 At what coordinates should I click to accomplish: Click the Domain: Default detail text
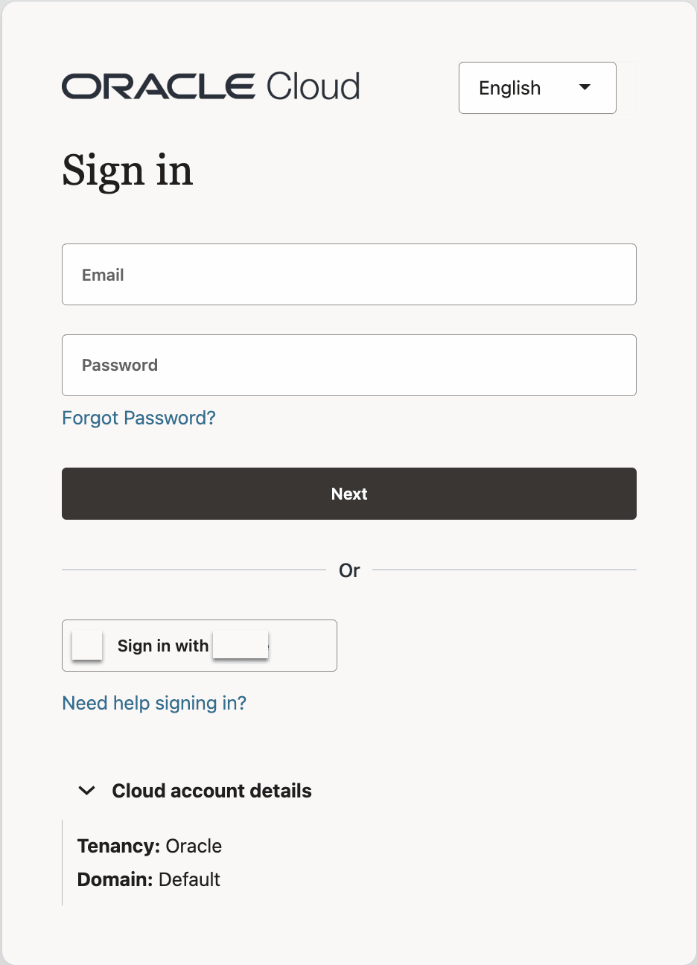[x=147, y=879]
